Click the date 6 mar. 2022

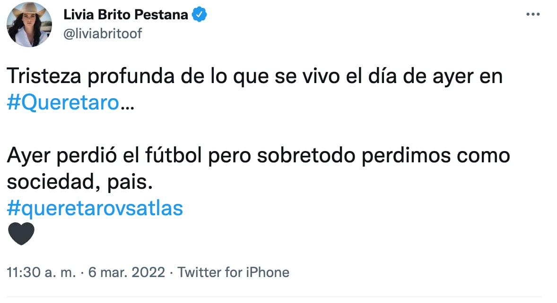coord(125,272)
